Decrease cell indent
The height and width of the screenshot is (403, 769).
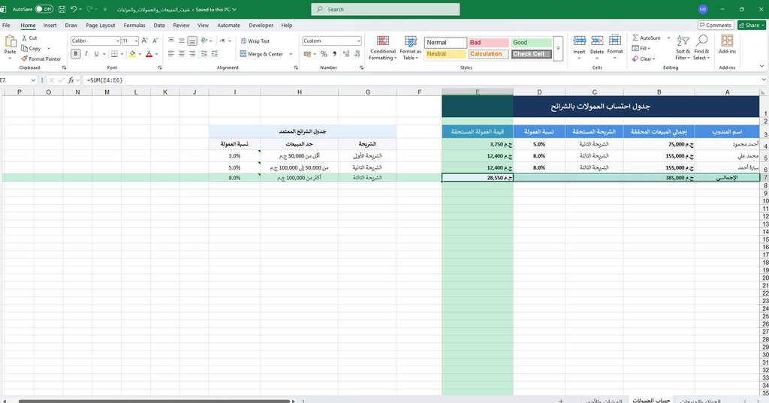click(x=204, y=54)
